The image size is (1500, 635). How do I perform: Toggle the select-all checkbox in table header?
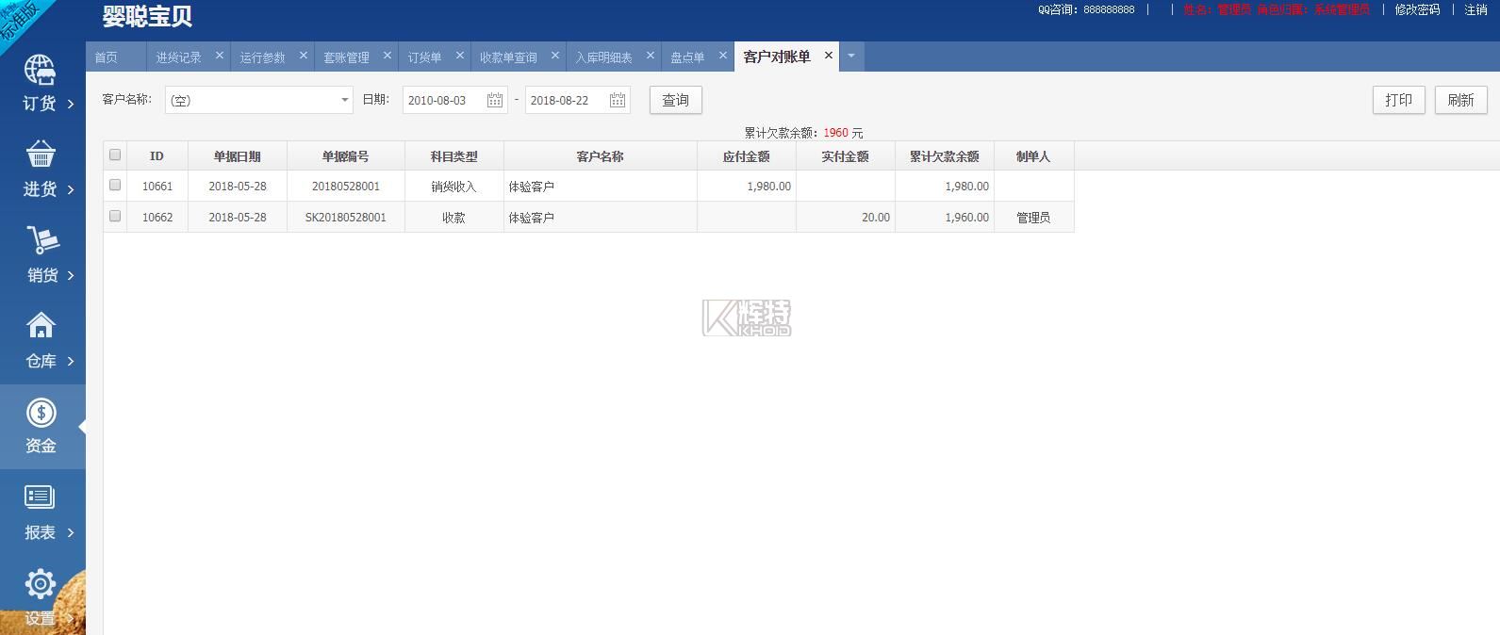click(x=115, y=155)
